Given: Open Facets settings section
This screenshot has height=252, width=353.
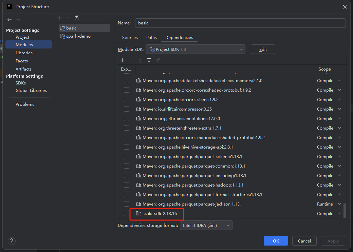Looking at the screenshot, I should click(22, 61).
